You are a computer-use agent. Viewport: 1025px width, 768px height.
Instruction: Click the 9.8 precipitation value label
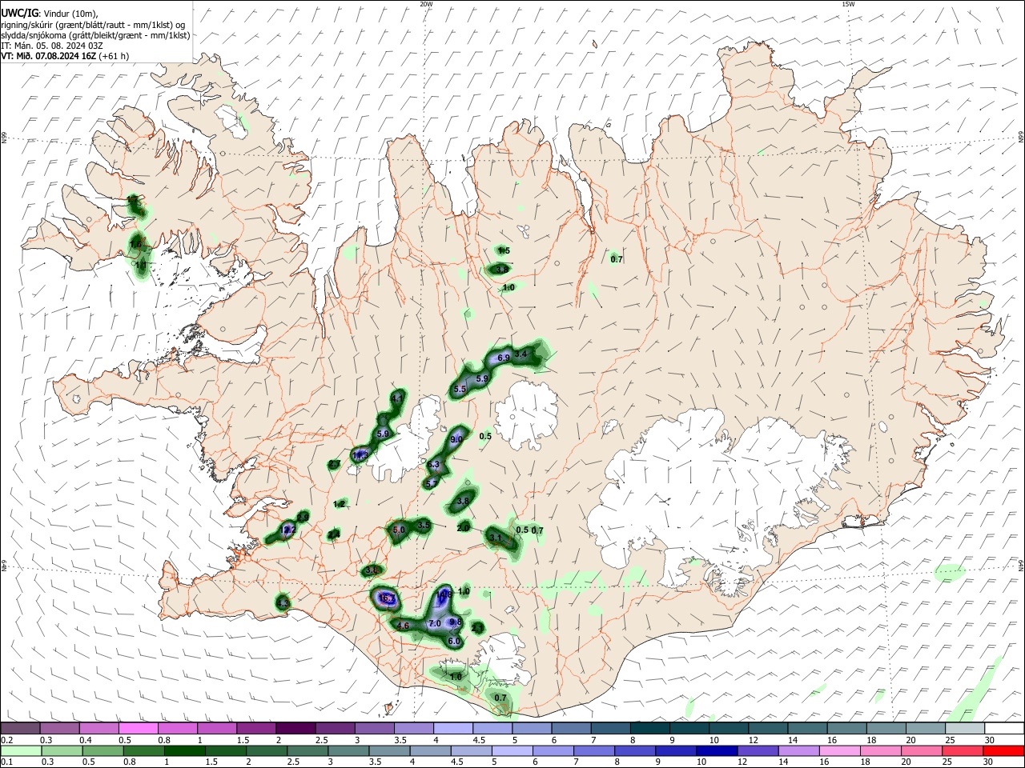(x=456, y=622)
